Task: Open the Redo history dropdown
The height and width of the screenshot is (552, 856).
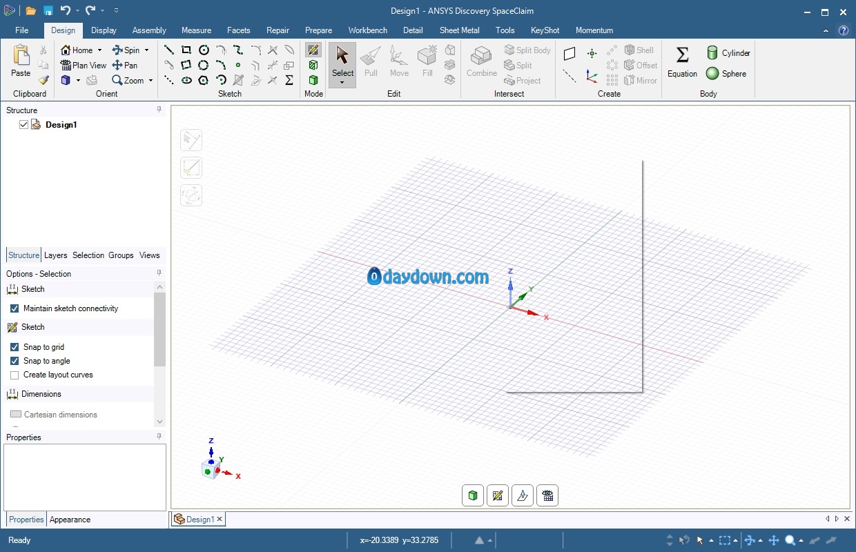Action: pyautogui.click(x=102, y=11)
